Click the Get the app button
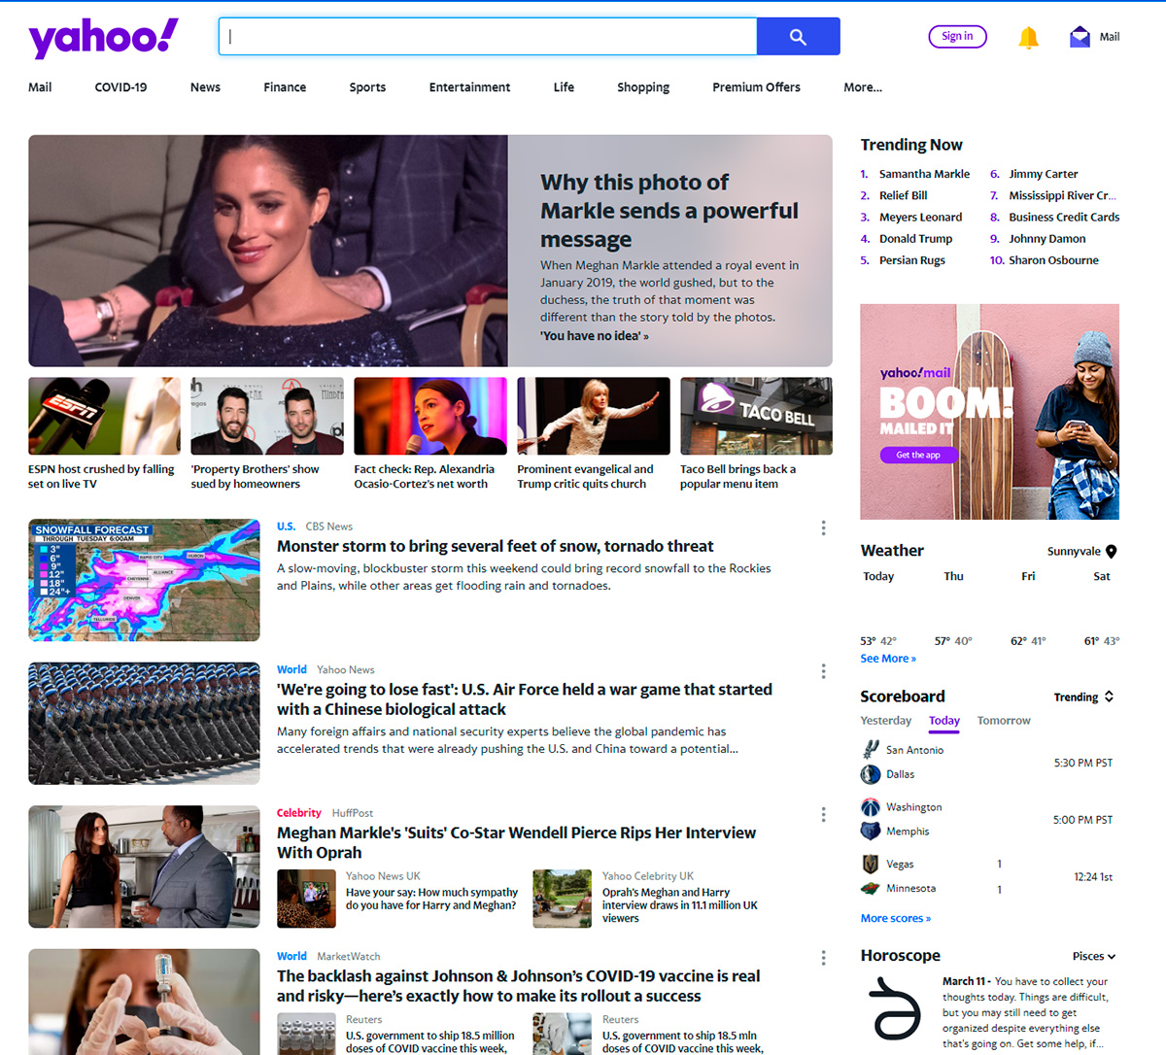Image resolution: width=1166 pixels, height=1055 pixels. (917, 455)
